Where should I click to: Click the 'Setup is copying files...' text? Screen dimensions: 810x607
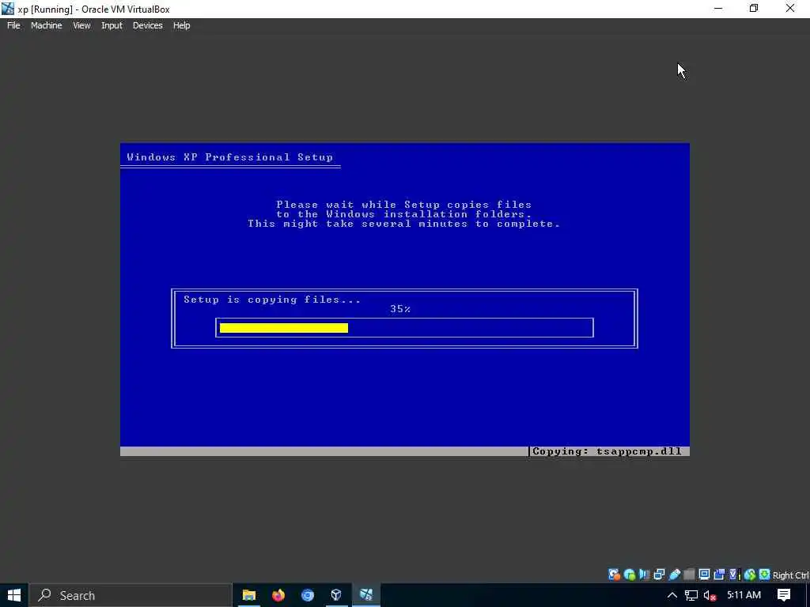click(x=272, y=300)
